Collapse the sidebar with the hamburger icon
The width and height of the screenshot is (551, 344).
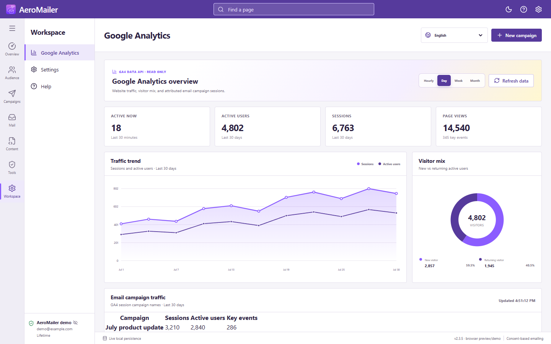(12, 28)
